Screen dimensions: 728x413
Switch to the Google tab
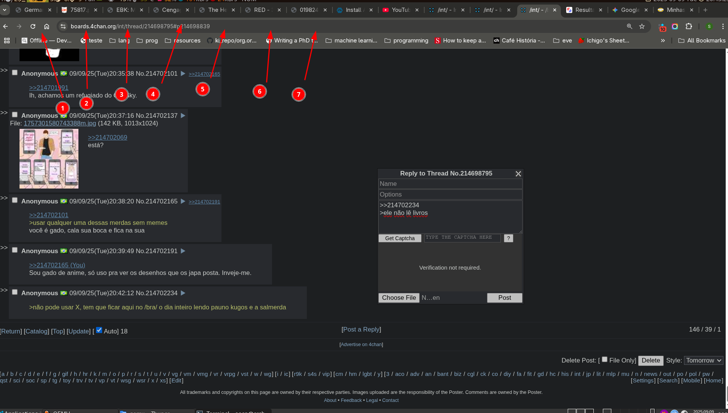pos(630,10)
